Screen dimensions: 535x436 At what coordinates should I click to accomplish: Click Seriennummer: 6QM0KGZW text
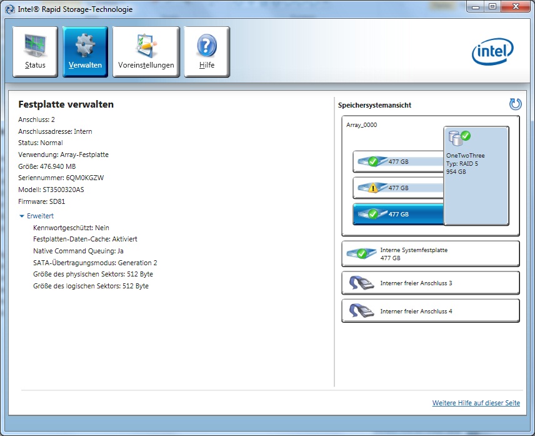tap(61, 178)
